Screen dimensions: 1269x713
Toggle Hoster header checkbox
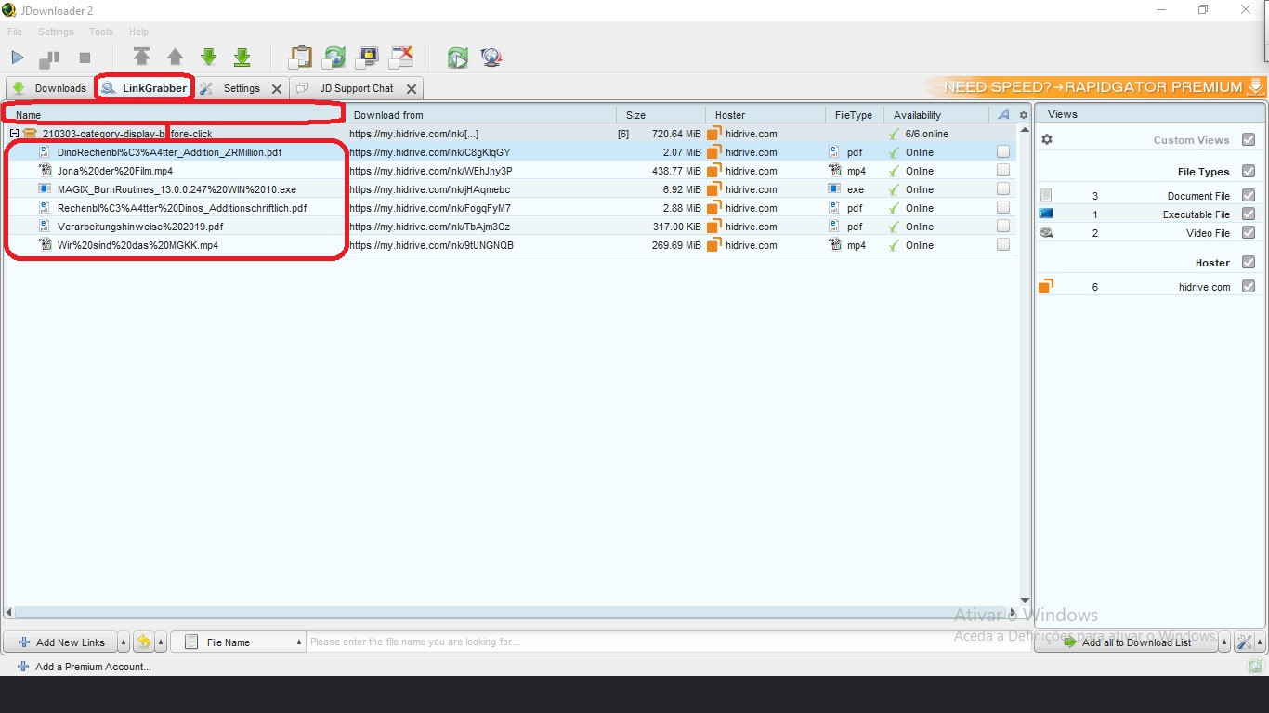click(x=1249, y=262)
